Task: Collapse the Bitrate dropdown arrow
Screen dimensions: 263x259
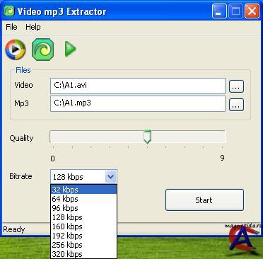Action: [111, 176]
